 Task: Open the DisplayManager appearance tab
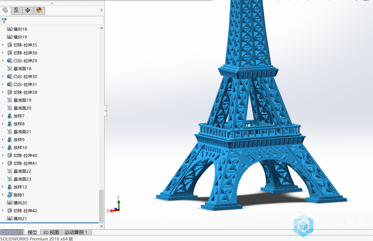[39, 10]
